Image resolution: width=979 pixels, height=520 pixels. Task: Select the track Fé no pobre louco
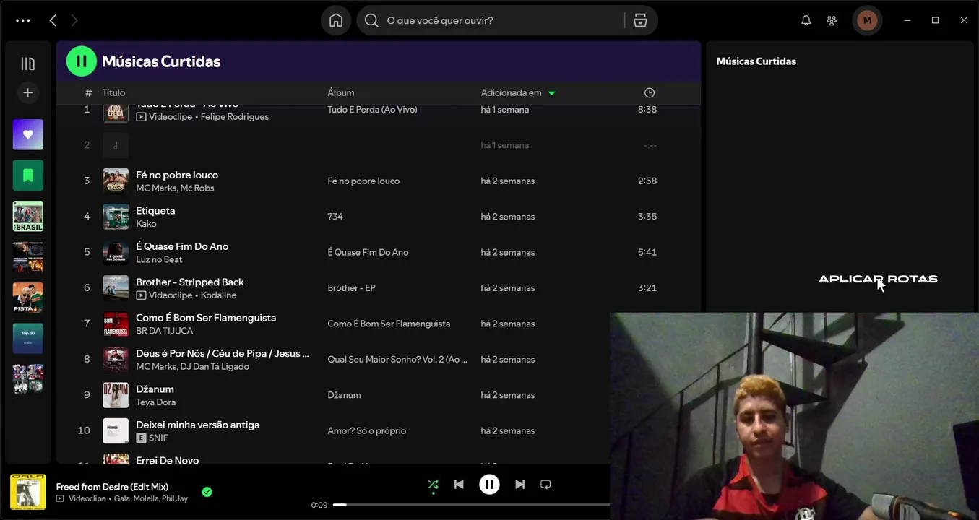point(177,175)
